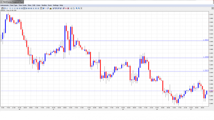Select the candlestick chart type icon

(x=5, y=8)
